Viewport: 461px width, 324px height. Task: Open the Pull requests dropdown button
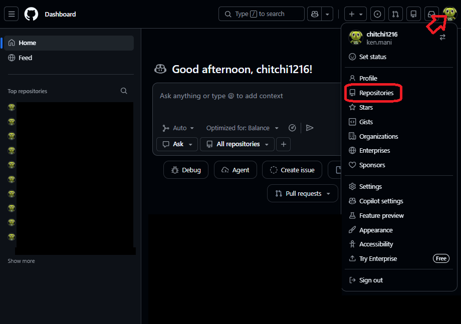point(303,193)
